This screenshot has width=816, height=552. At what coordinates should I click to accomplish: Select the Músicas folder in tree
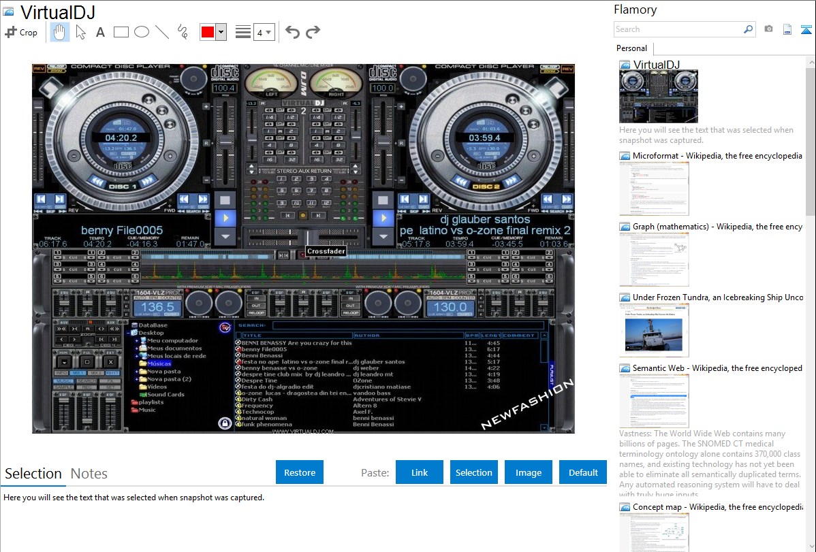pos(159,363)
